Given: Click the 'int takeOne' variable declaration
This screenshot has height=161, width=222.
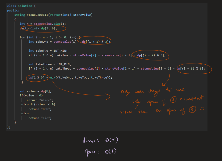Looking at the screenshot, I should click(38, 42).
